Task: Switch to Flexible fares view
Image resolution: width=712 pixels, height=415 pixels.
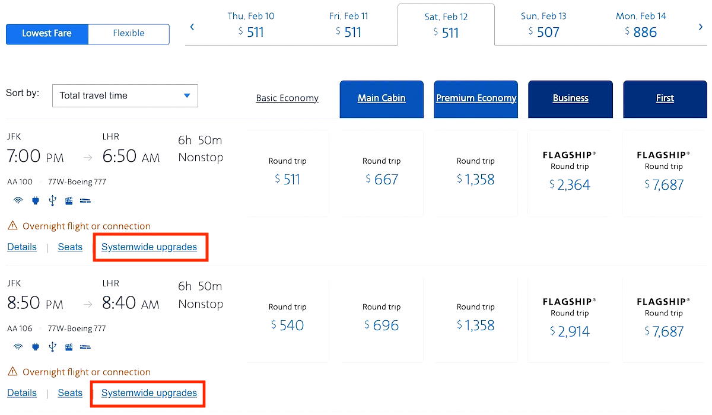Action: pyautogui.click(x=128, y=34)
